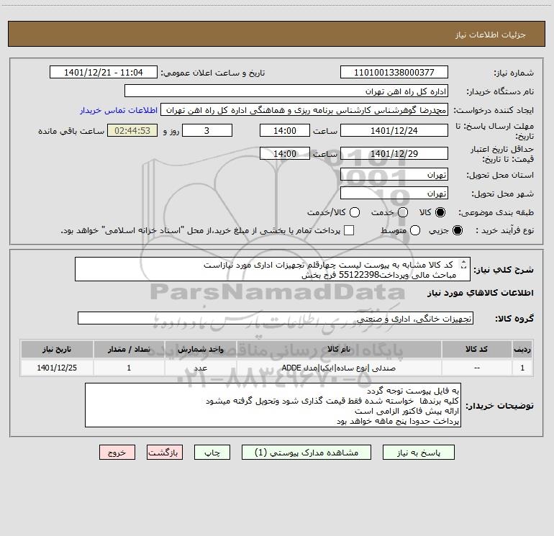This screenshot has width=554, height=536.
Task: Click the واحد شمارش column header
Action: coord(200,349)
